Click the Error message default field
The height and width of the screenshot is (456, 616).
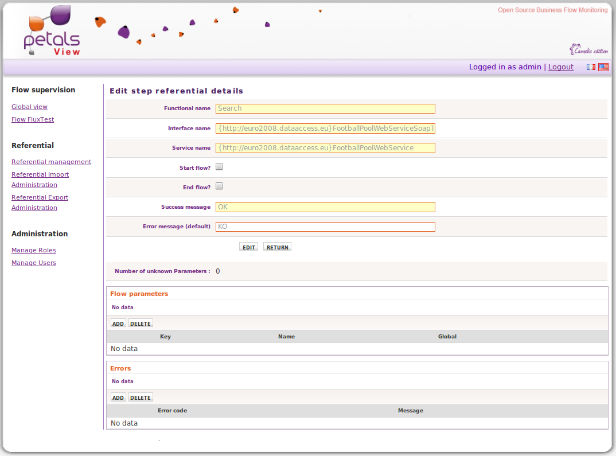325,227
